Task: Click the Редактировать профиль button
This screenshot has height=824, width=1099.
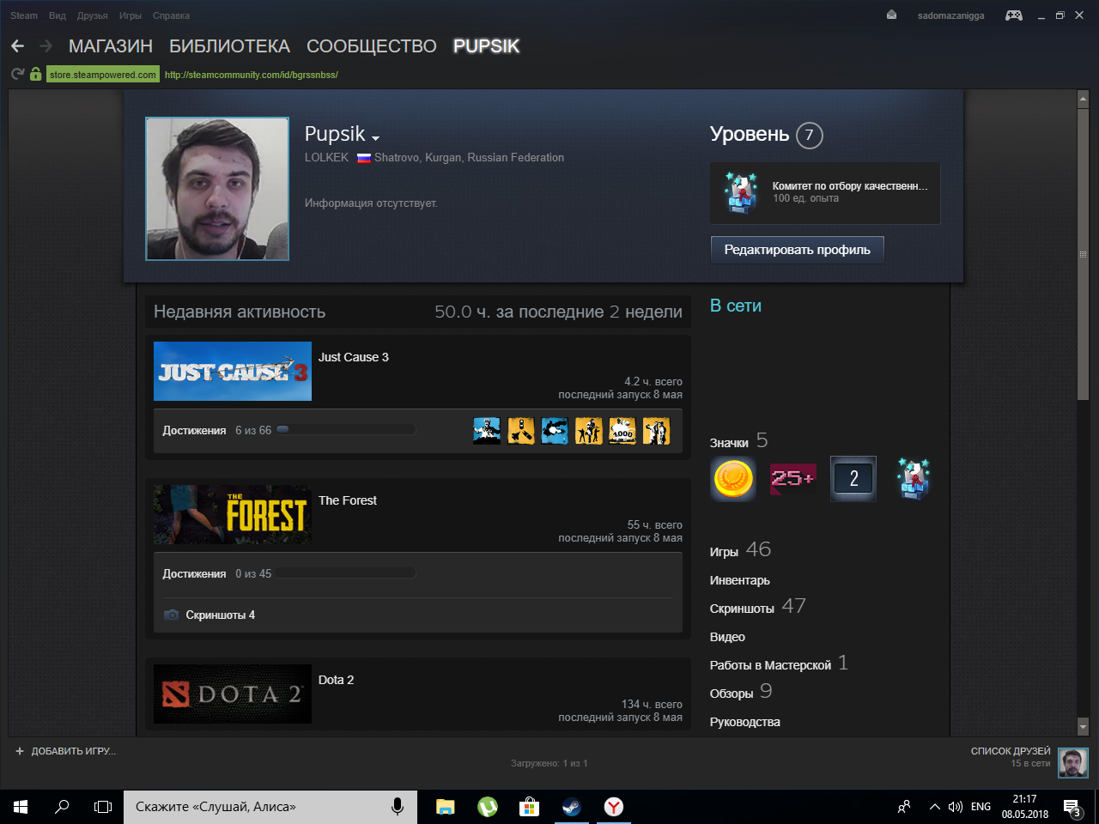Action: [798, 250]
